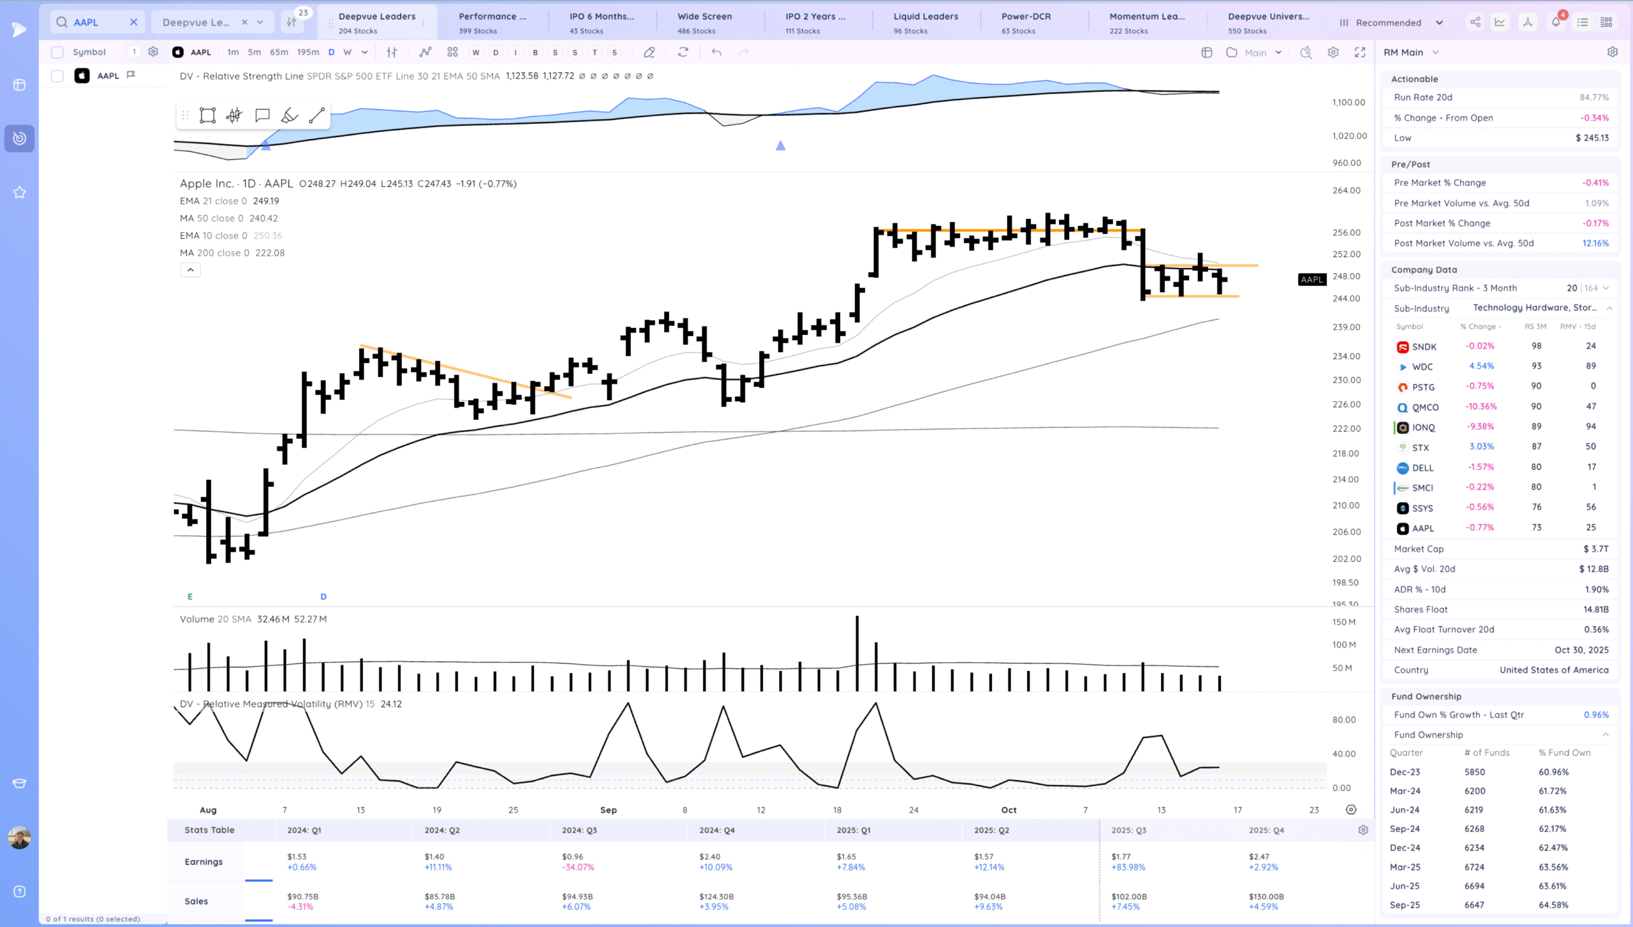Select the rectangle drawing tool
This screenshot has width=1633, height=927.
(x=207, y=115)
